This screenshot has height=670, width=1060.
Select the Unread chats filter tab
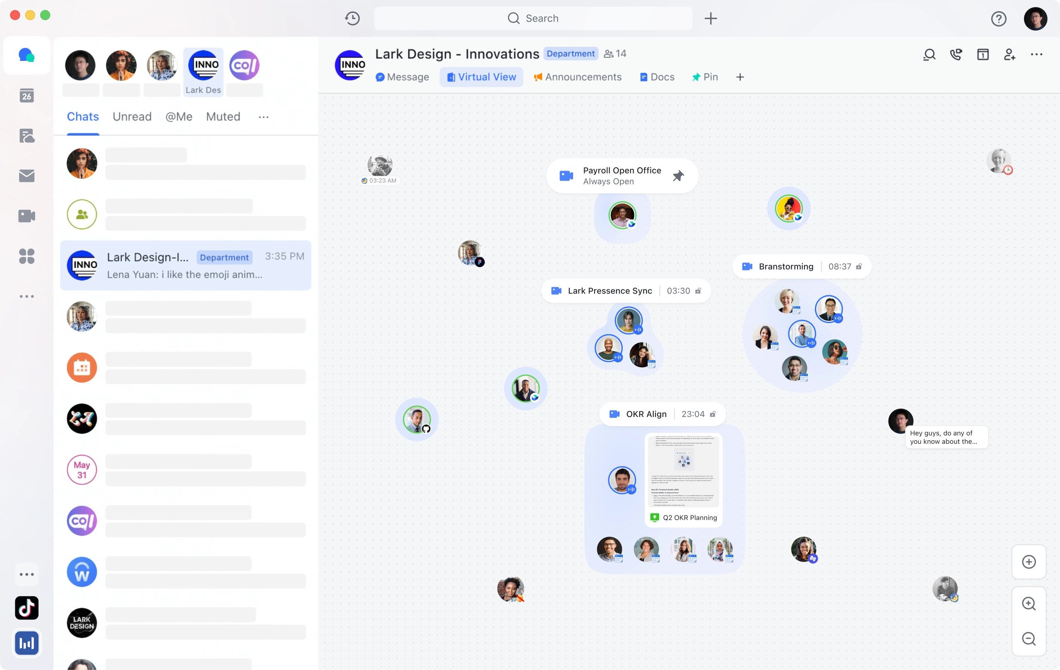(132, 117)
